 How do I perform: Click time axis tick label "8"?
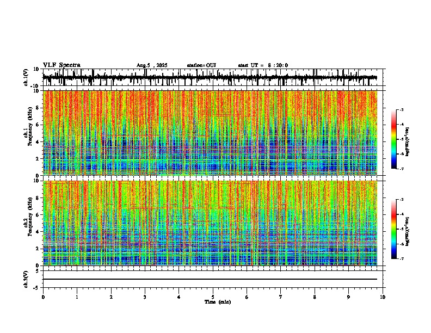[x=315, y=297]
